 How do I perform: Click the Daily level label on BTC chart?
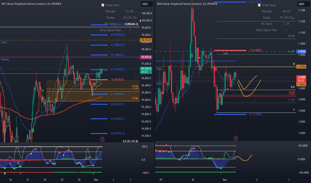[4, 42]
